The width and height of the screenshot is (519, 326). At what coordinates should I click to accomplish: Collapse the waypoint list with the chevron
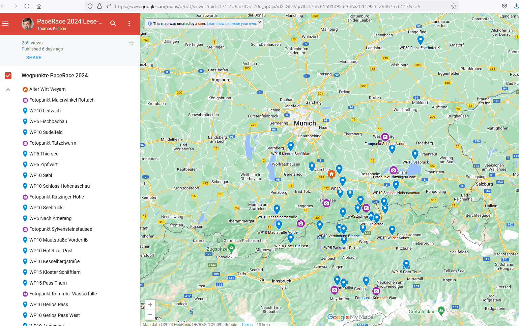point(8,89)
